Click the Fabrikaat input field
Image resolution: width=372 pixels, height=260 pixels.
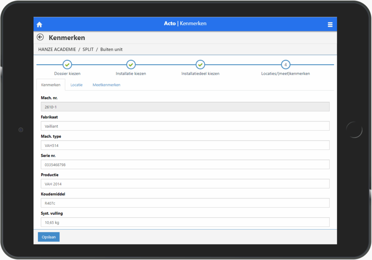point(185,126)
